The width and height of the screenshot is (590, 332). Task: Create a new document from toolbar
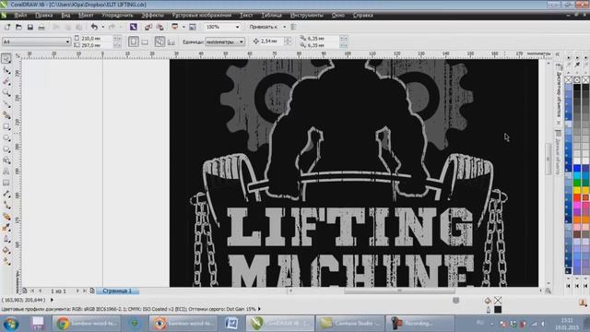[x=7, y=27]
